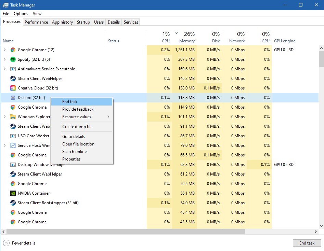
Task: Open the Startup tab
Action: [x=83, y=22]
